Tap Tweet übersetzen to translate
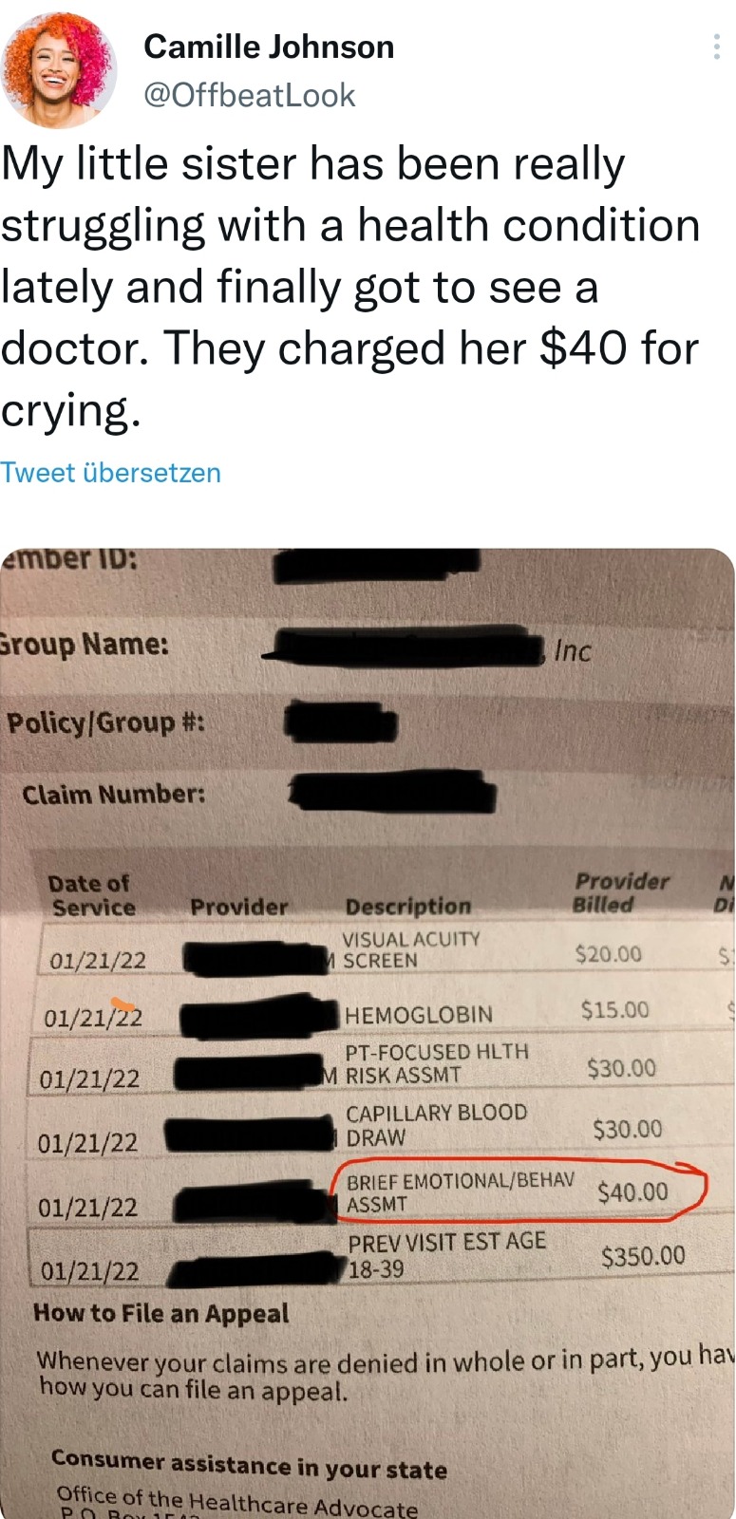 pyautogui.click(x=111, y=473)
